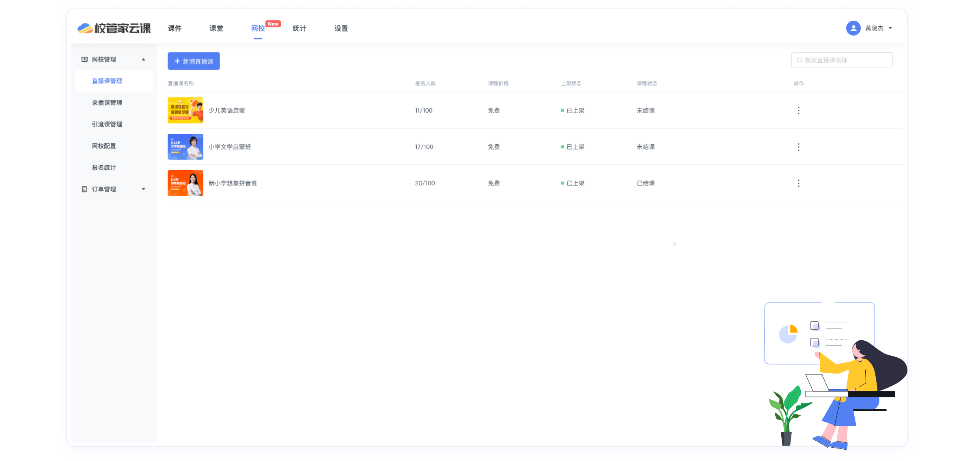The height and width of the screenshot is (461, 974).
Task: Click 已结课 status of 新小学想象拼音班
Action: (646, 184)
